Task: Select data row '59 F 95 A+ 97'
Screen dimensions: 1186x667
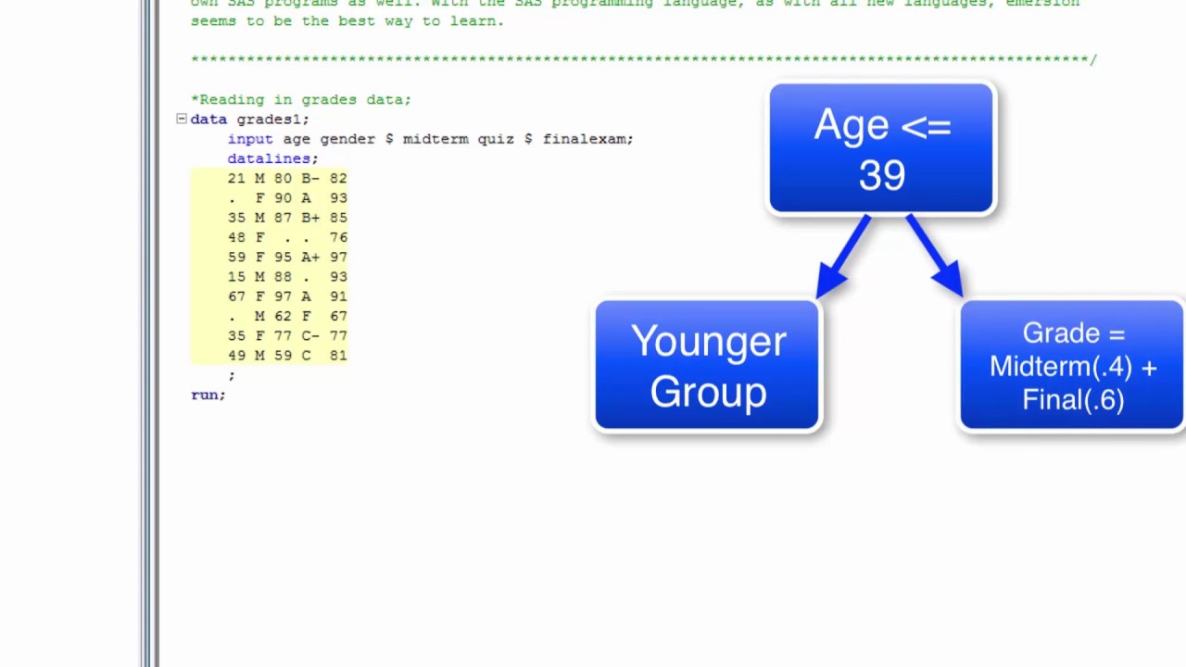Action: coord(287,257)
